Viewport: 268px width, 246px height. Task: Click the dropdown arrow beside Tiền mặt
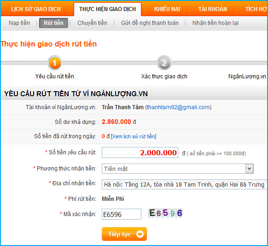(250, 169)
